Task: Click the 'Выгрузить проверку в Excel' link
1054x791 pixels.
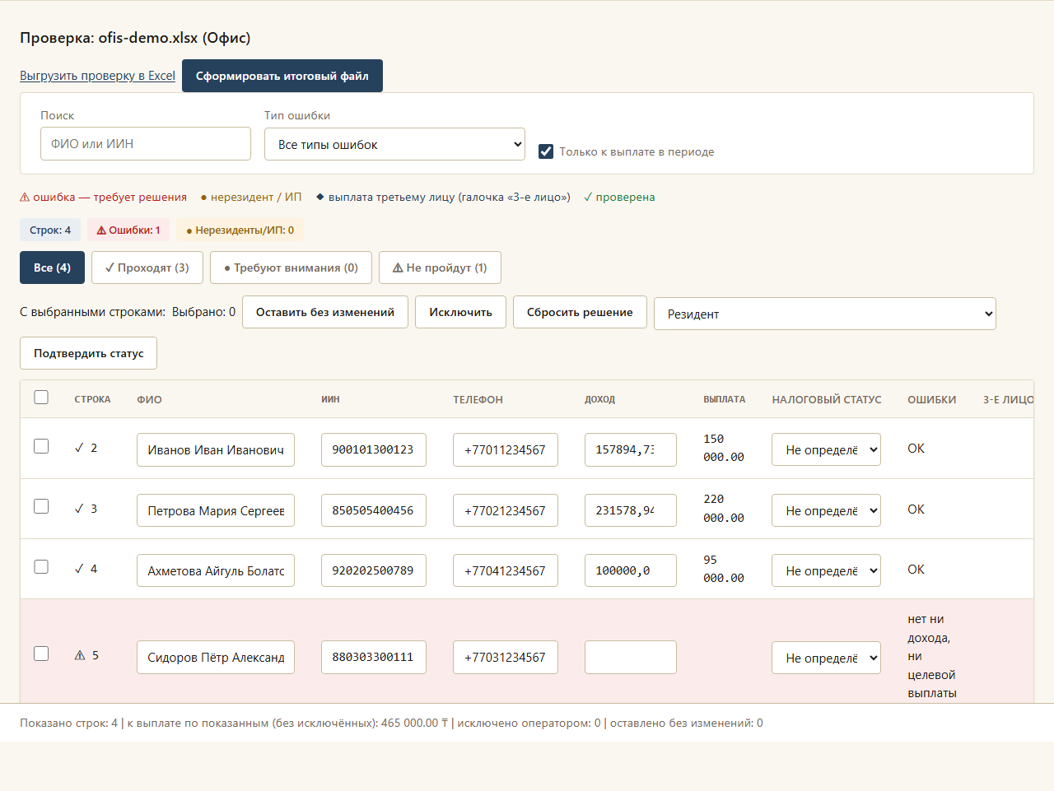Action: [97, 76]
